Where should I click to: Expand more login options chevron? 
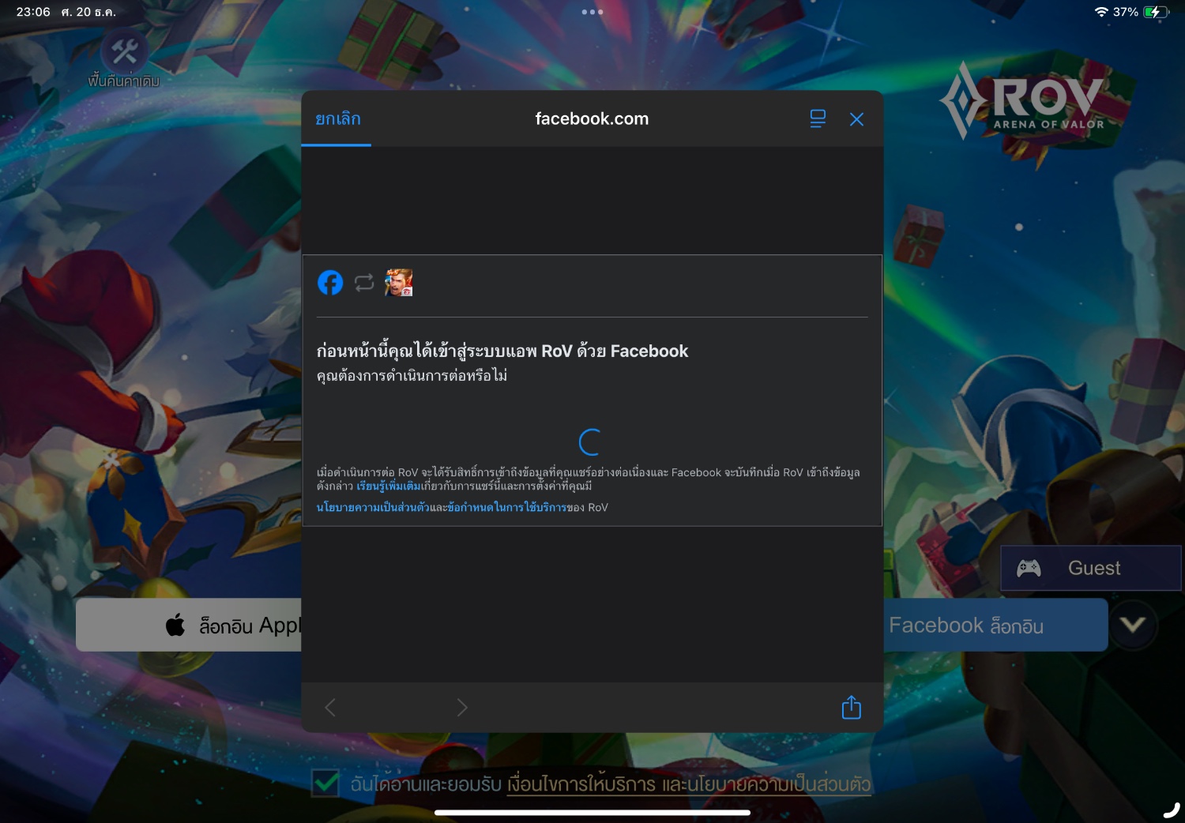tap(1133, 625)
